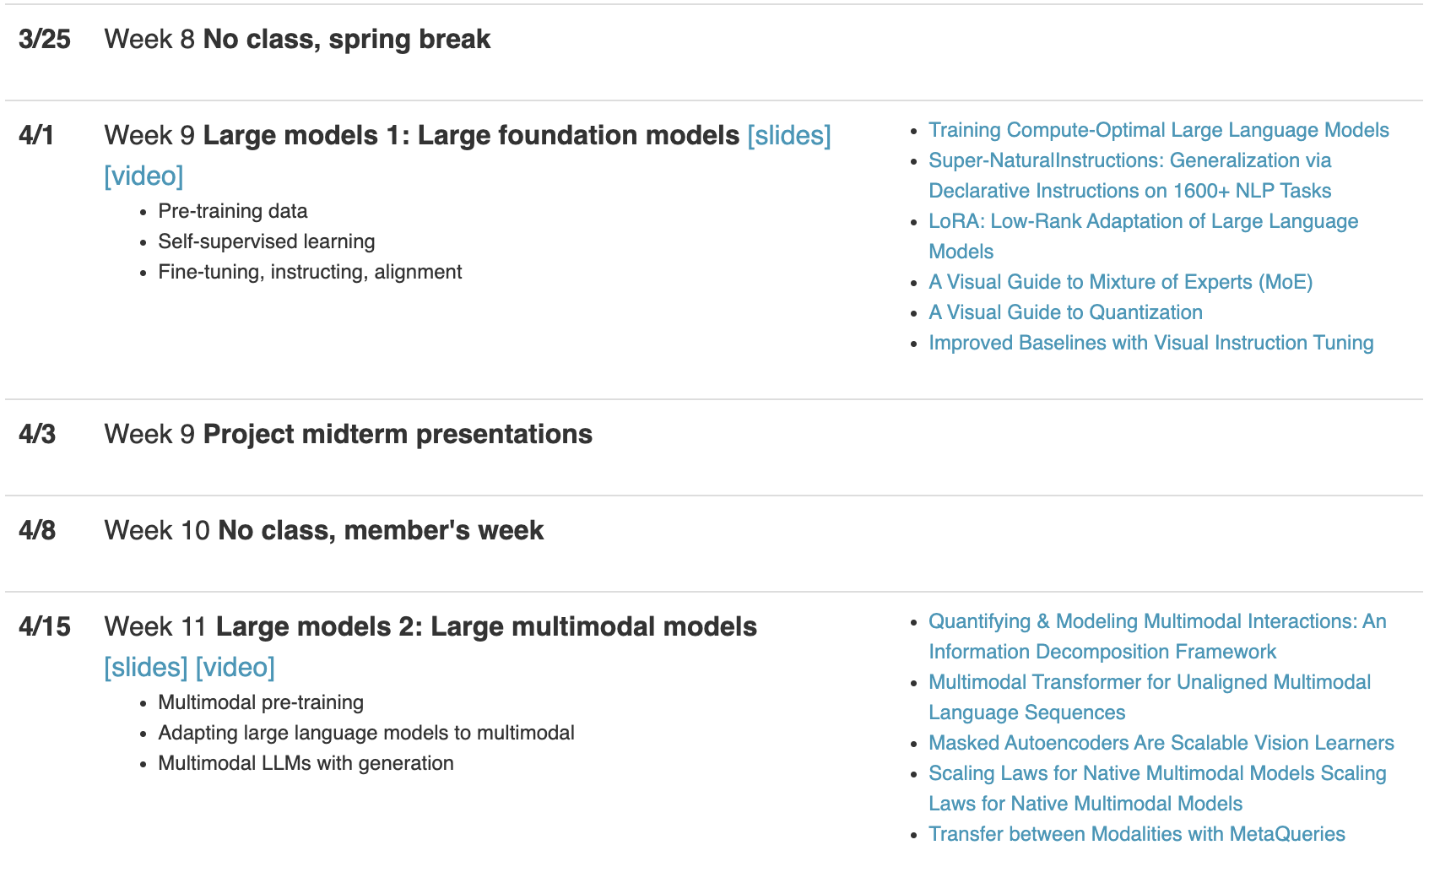Open Transfer between Modalities with MetaQueries
The image size is (1440, 883).
(x=1137, y=834)
